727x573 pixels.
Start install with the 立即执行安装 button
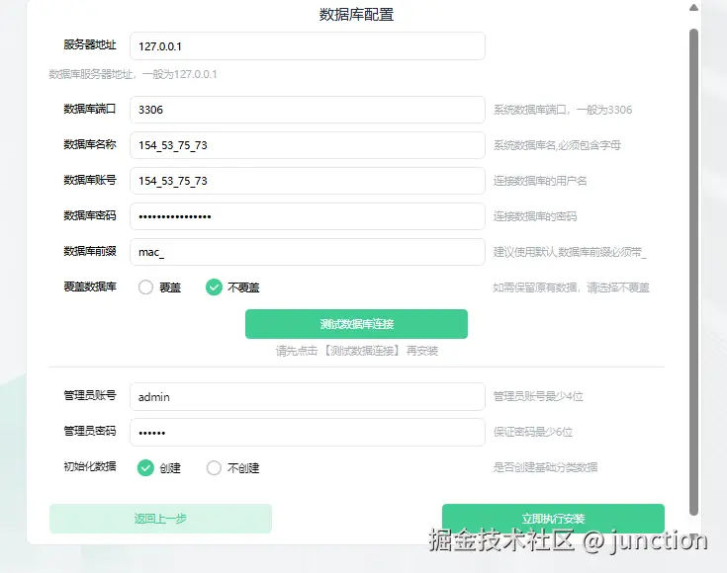coord(553,519)
